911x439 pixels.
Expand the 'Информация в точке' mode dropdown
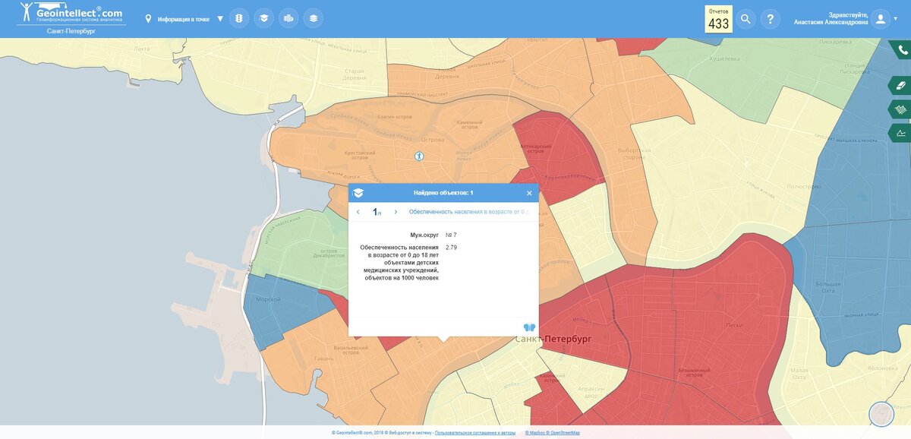pos(220,19)
